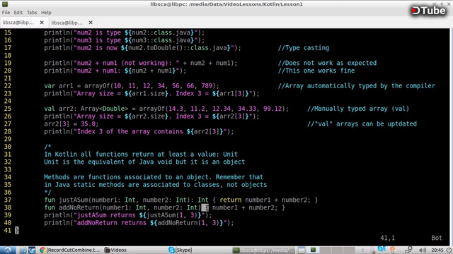This screenshot has width=453, height=254.
Task: Switch to the second libsca@libp terminal tab
Action: click(x=67, y=23)
